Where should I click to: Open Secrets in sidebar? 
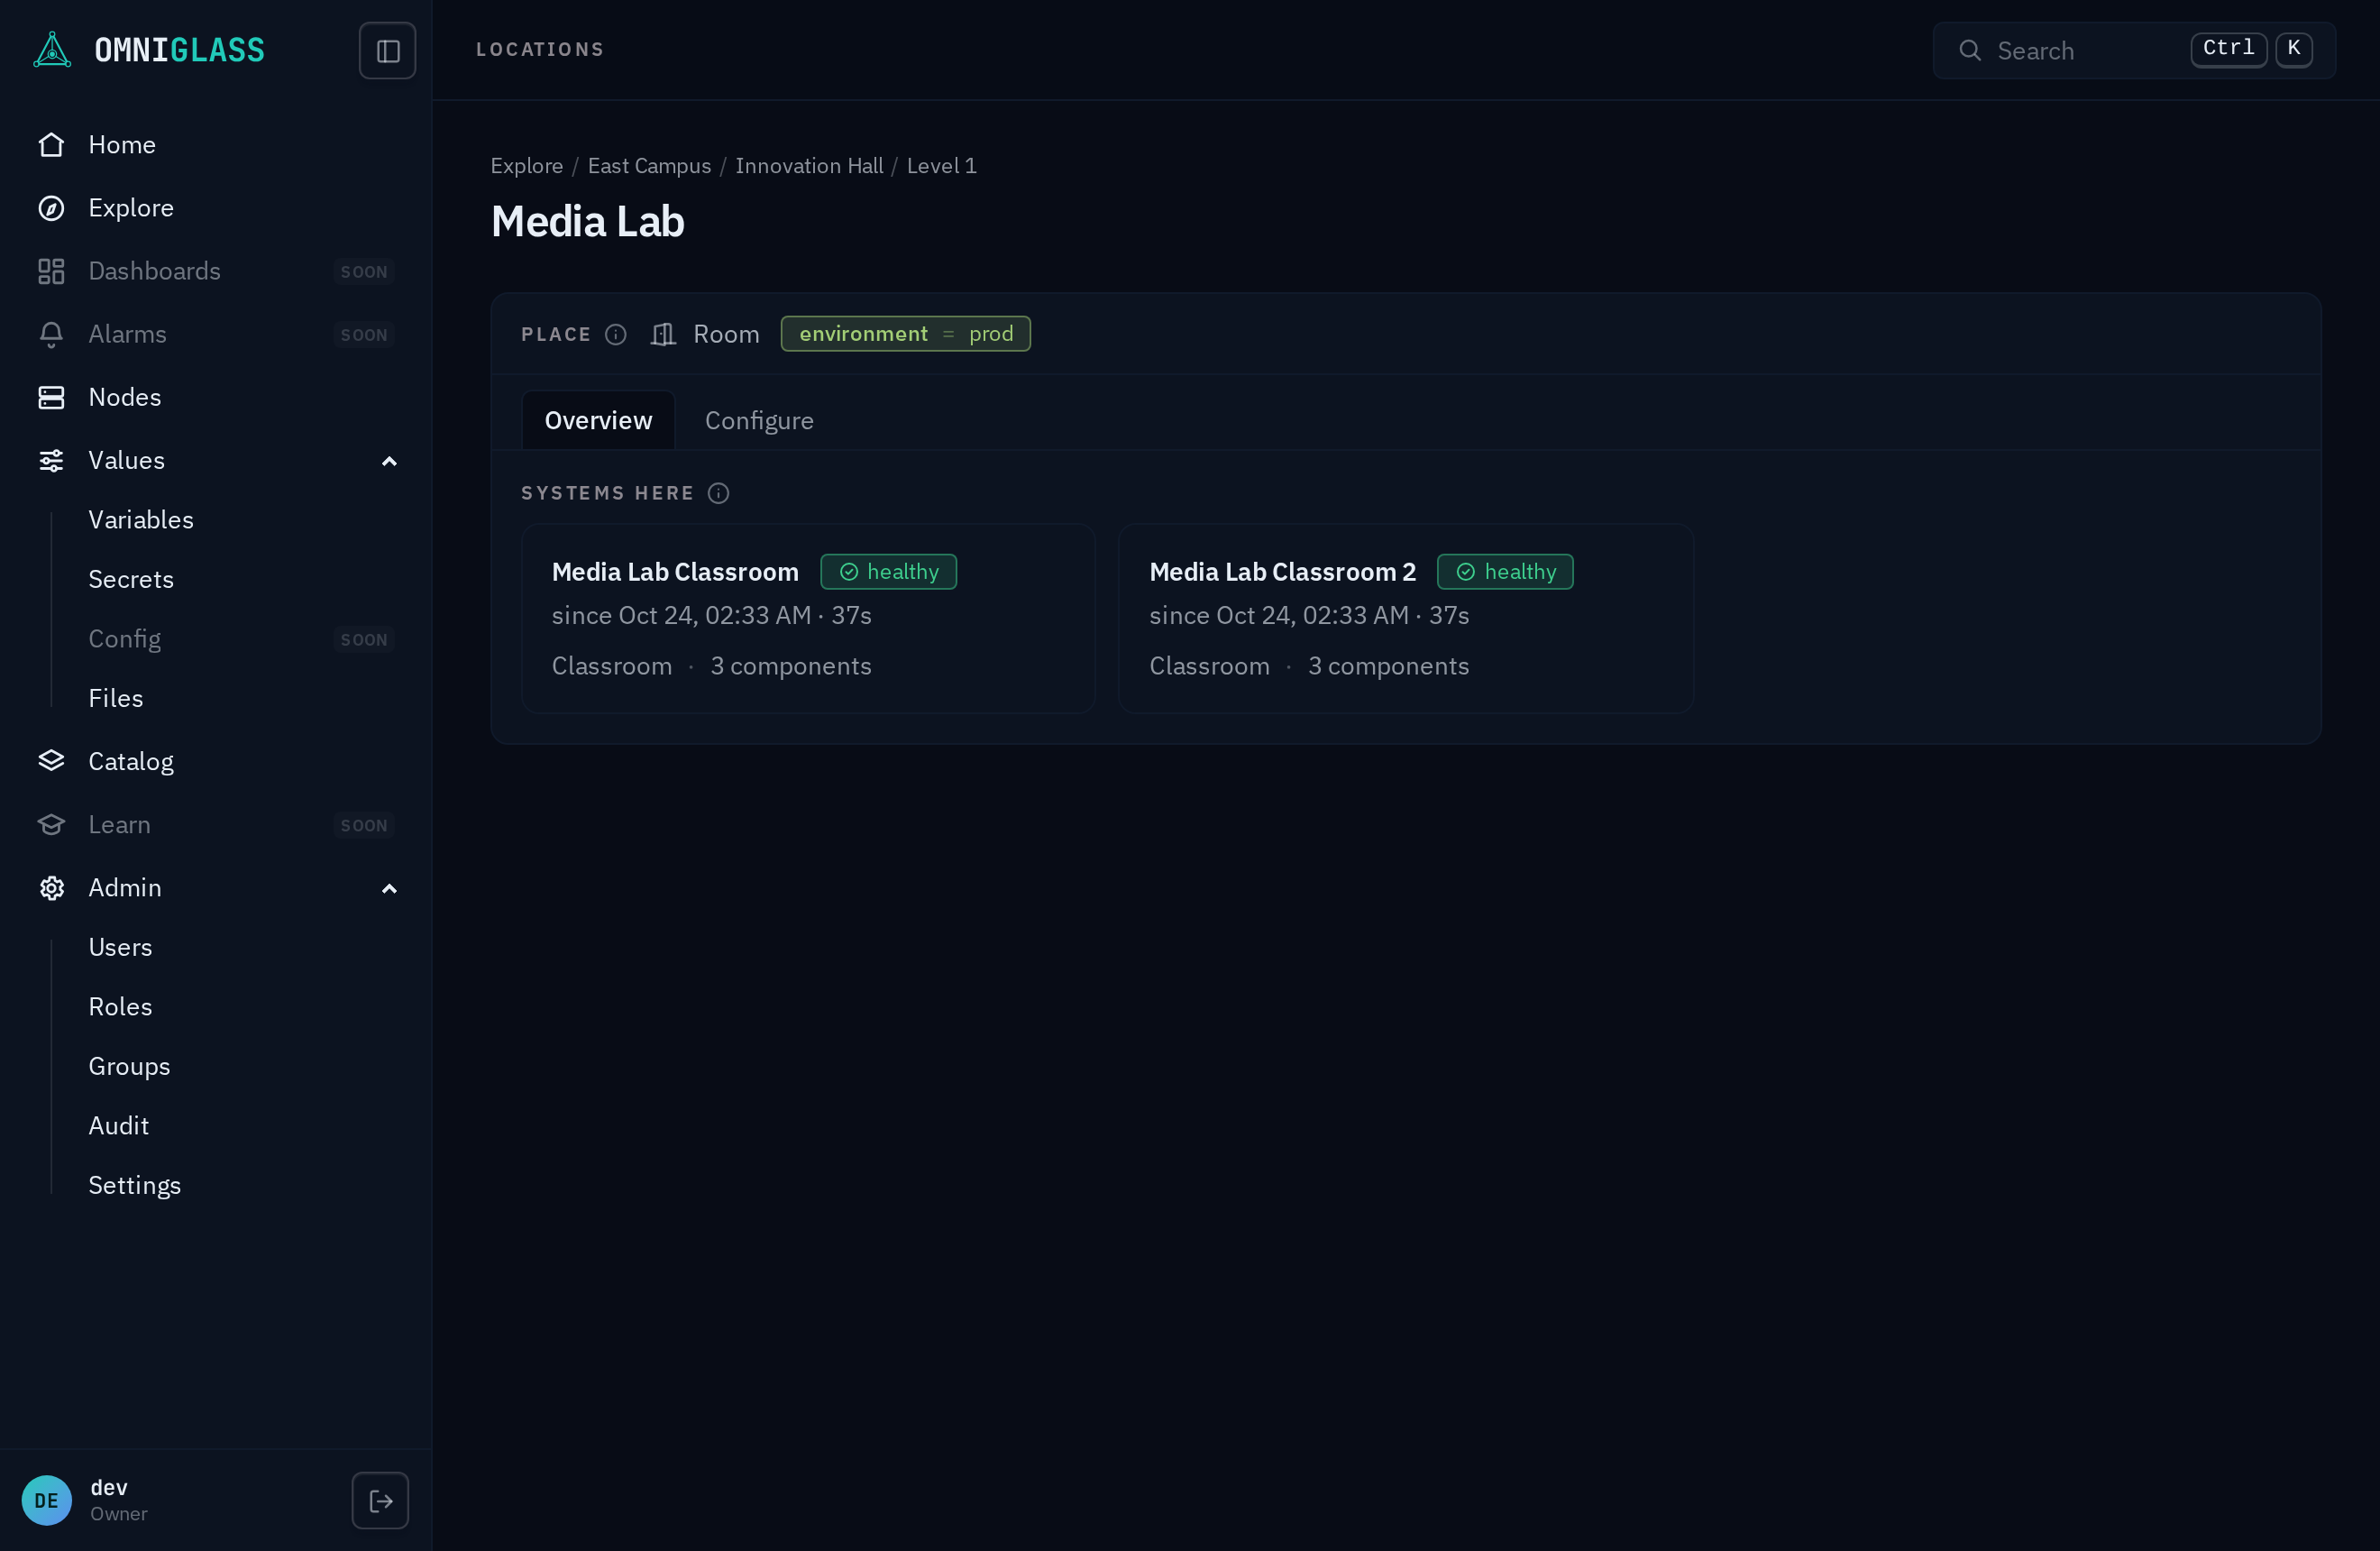(x=131, y=579)
